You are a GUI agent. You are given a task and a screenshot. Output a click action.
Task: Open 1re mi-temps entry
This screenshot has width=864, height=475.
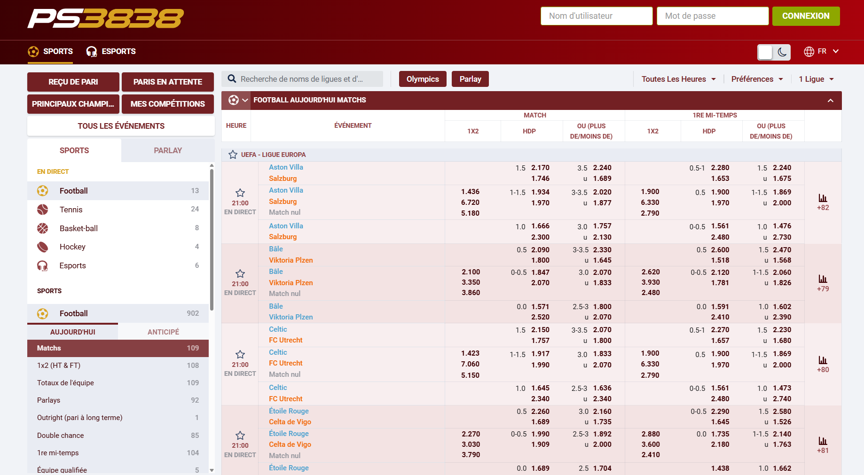click(118, 453)
